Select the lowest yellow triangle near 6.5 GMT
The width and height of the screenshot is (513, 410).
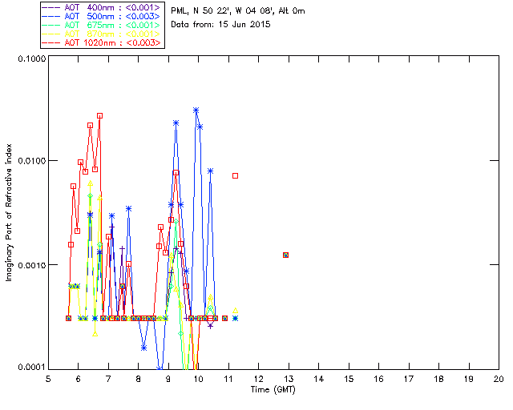95,334
